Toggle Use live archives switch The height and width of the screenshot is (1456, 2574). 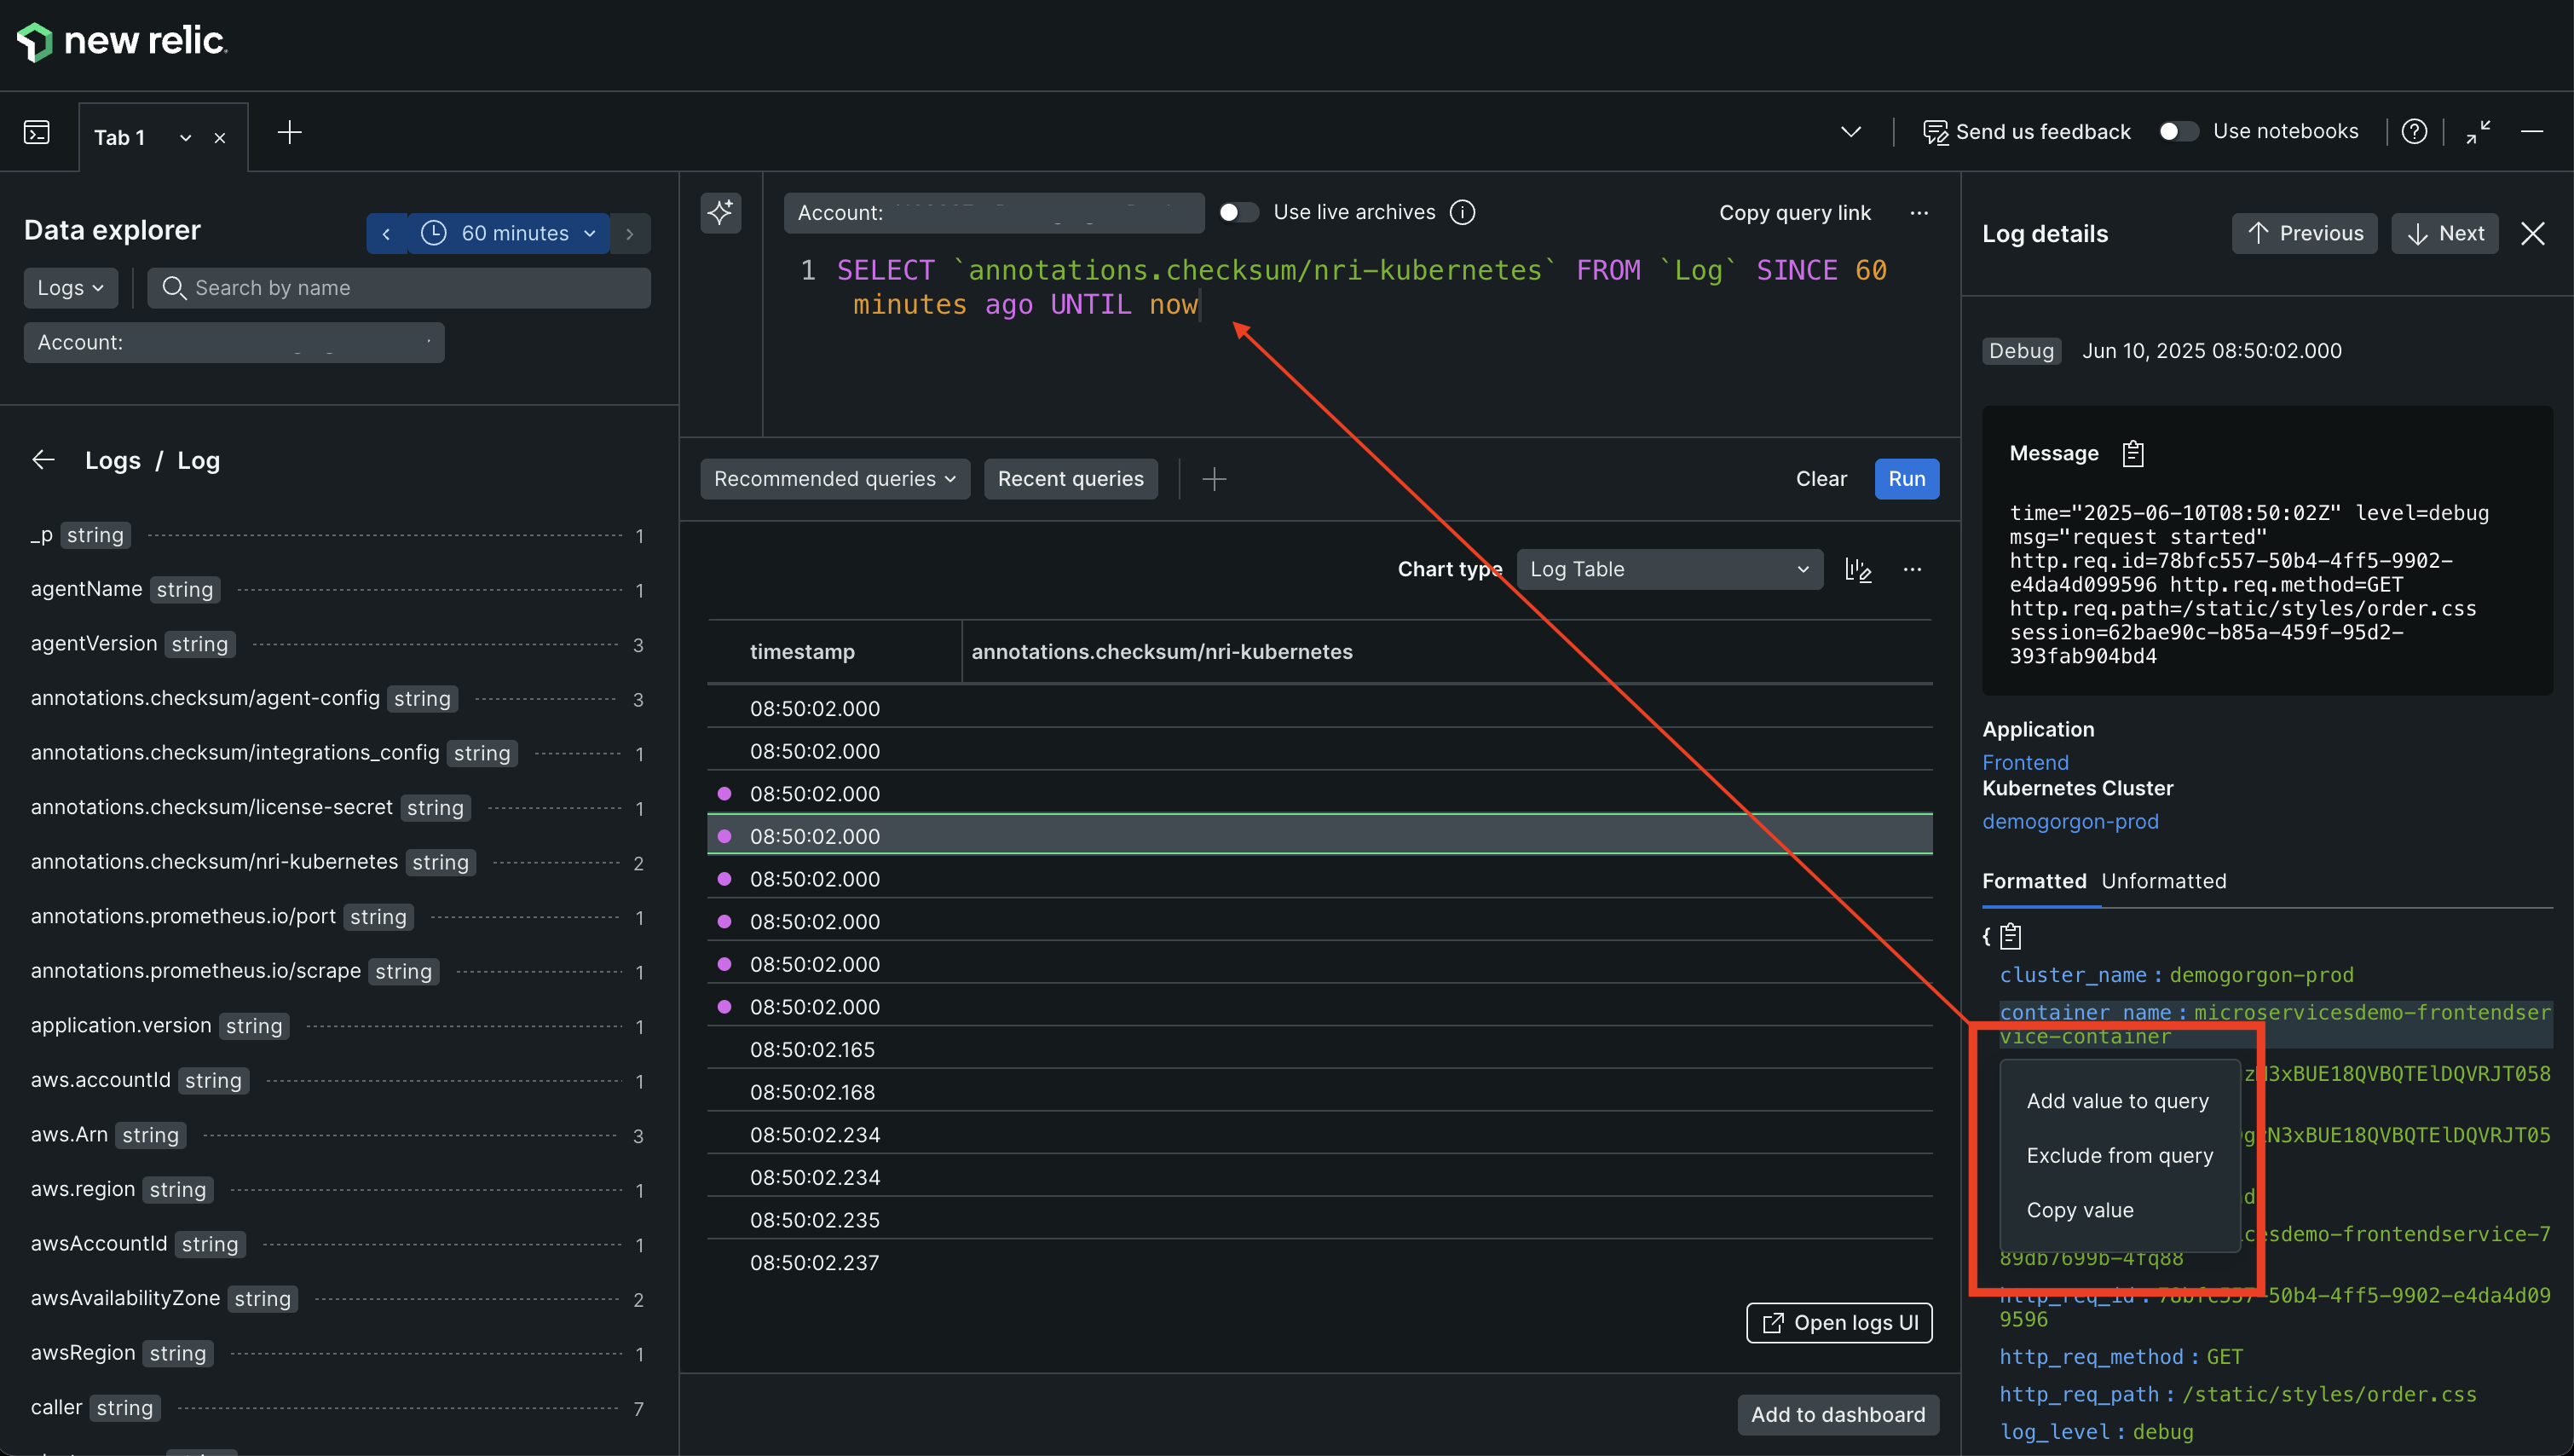pyautogui.click(x=1238, y=212)
